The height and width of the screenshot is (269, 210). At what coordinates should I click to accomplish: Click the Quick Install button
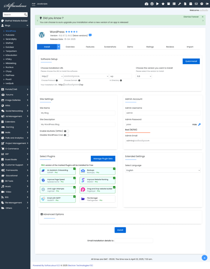[x=191, y=61]
